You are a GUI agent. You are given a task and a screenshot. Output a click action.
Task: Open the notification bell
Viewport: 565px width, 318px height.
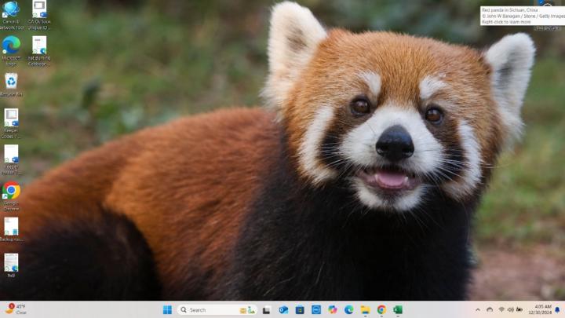pyautogui.click(x=557, y=309)
